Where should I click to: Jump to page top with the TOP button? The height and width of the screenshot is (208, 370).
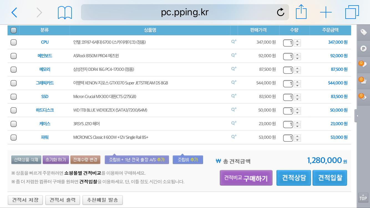coord(363,197)
